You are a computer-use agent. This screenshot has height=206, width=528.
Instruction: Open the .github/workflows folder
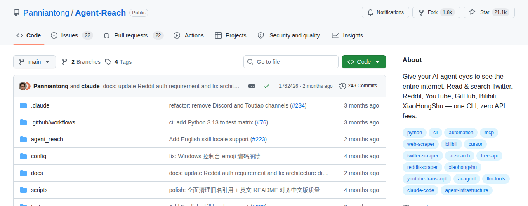pos(53,122)
